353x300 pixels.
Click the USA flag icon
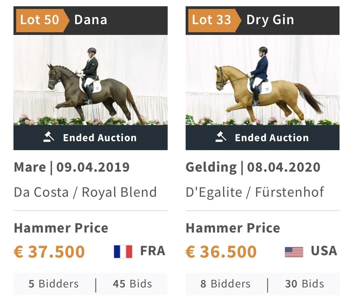click(x=294, y=252)
